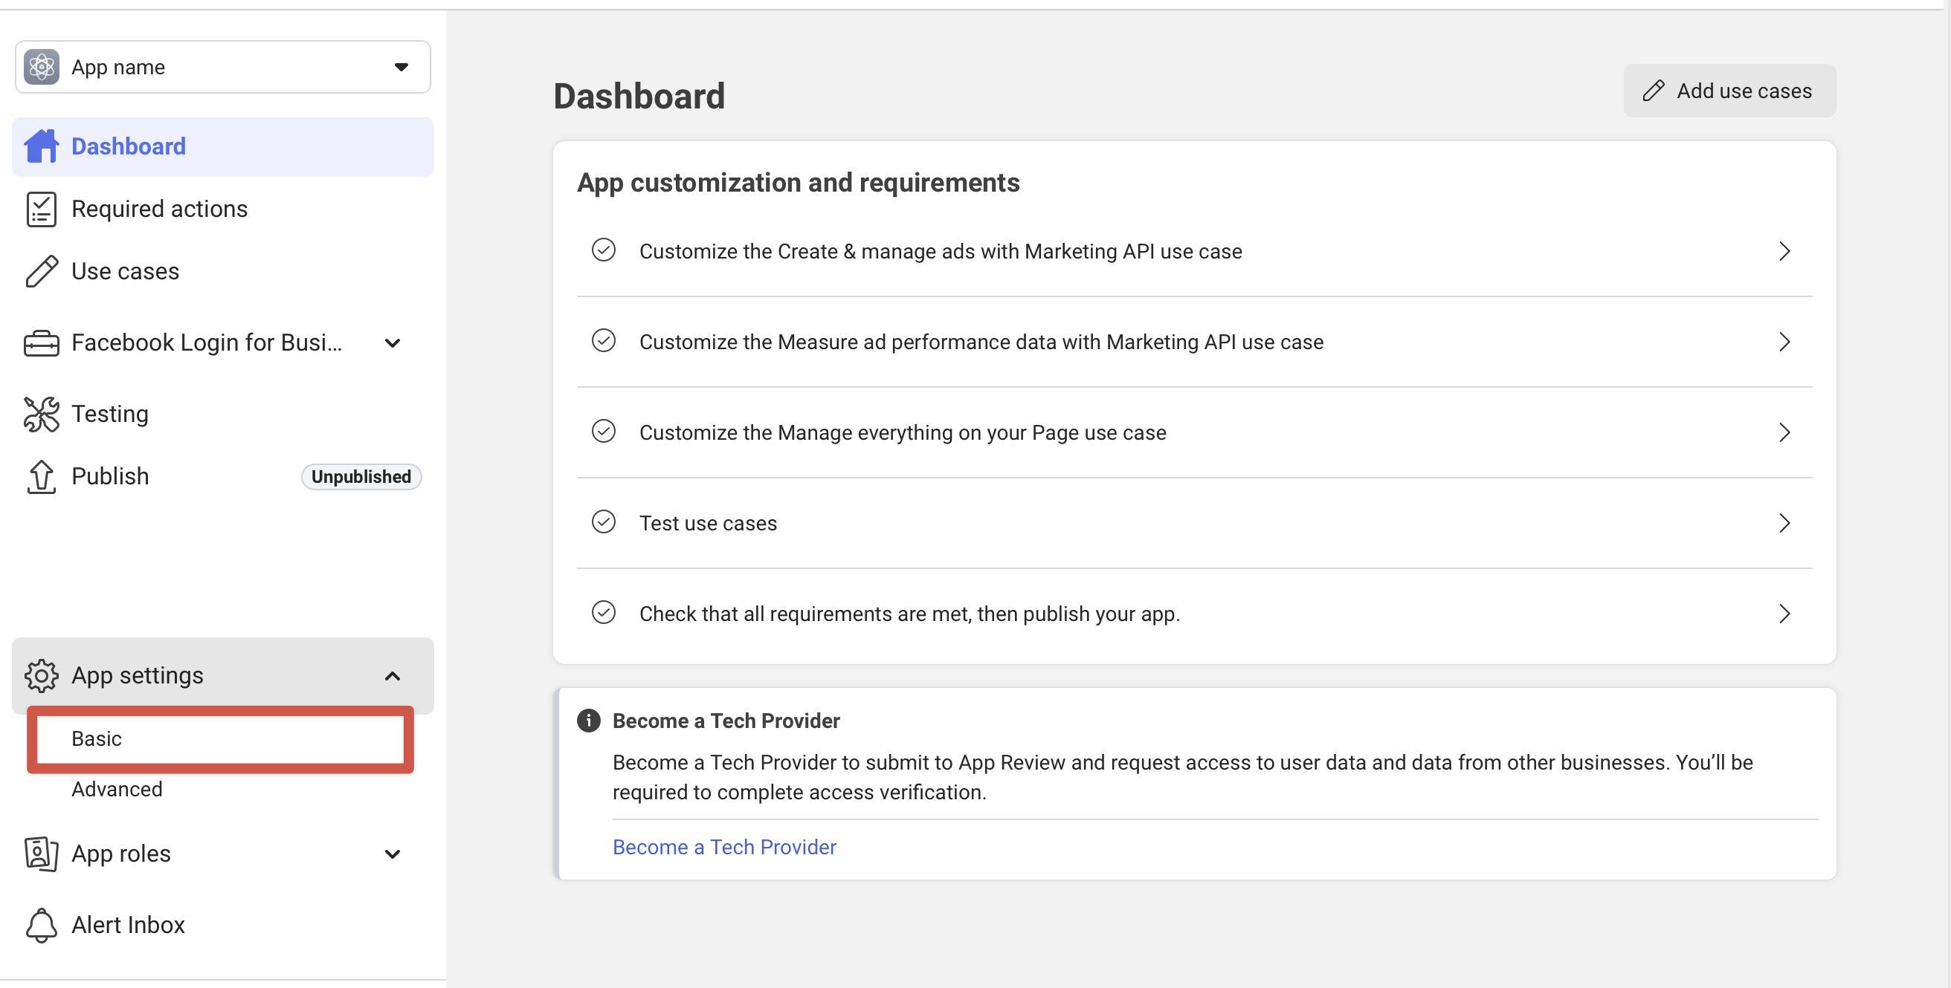Click the App settings label
1951x988 pixels.
click(x=137, y=675)
